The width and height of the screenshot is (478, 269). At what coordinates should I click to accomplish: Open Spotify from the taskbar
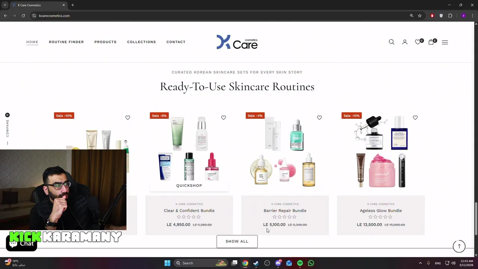(300, 263)
